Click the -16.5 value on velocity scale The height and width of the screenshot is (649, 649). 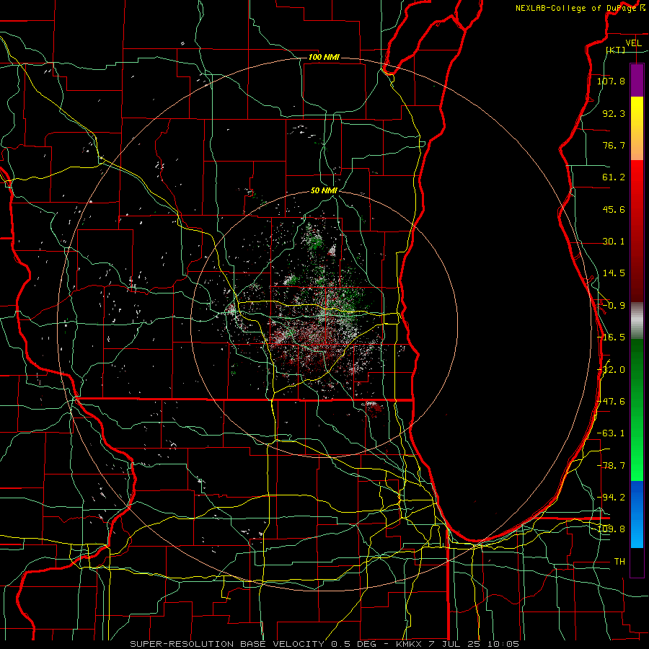(x=611, y=337)
